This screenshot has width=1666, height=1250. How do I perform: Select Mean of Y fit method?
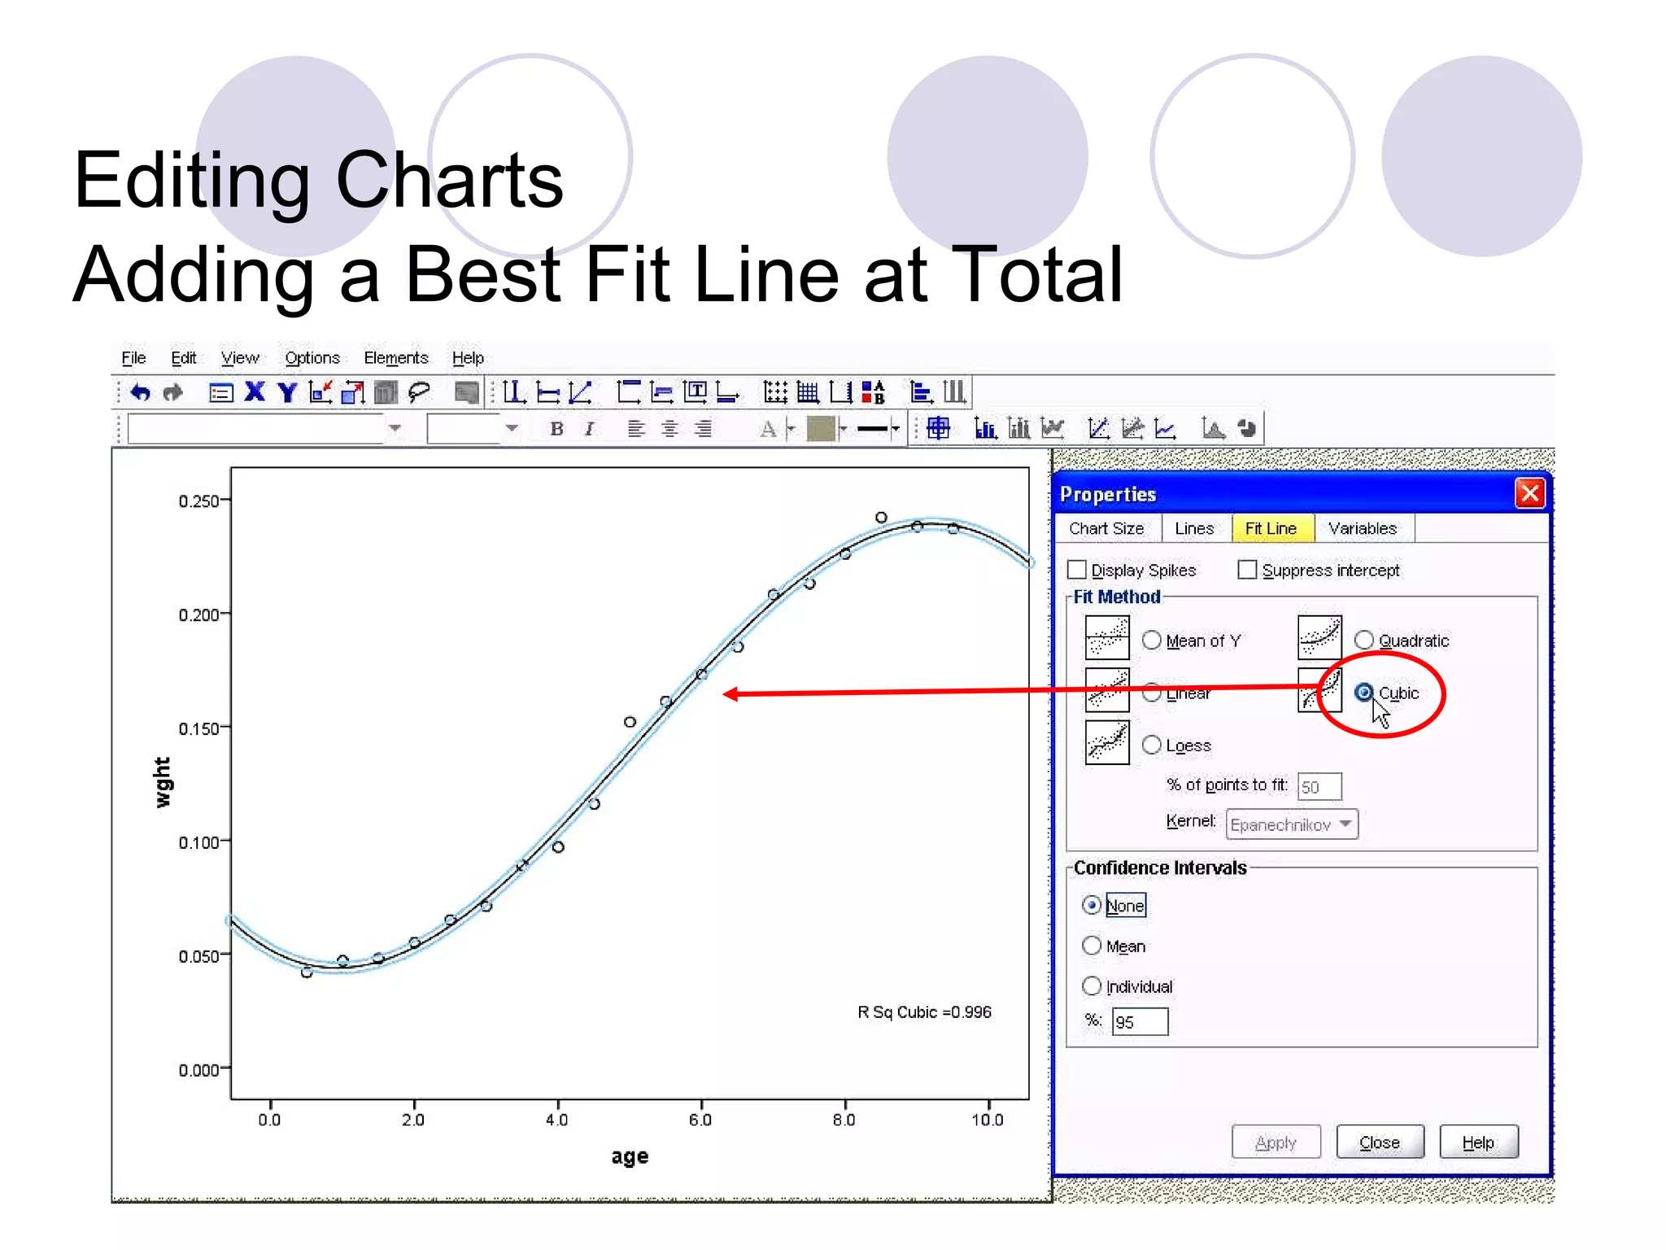(x=1152, y=640)
